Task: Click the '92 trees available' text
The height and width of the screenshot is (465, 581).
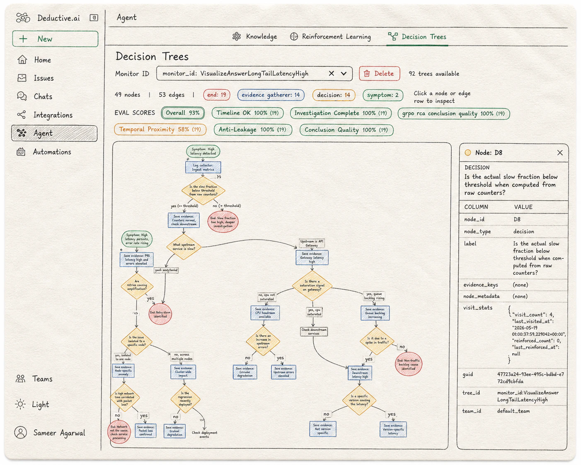Action: point(434,73)
